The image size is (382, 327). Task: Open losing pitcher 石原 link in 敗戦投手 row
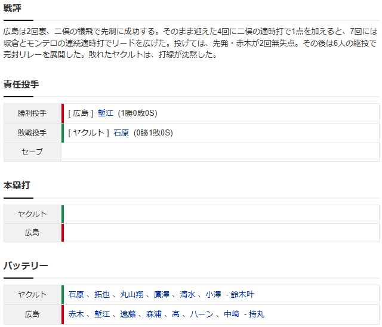pyautogui.click(x=121, y=133)
